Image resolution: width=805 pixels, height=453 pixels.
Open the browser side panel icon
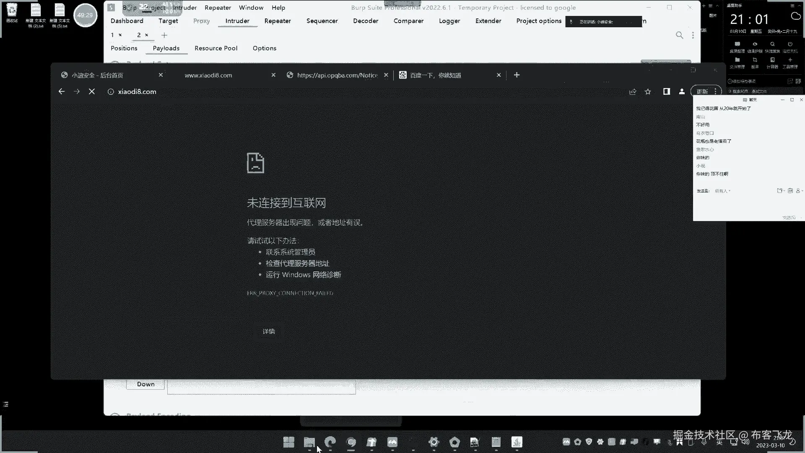click(x=666, y=91)
